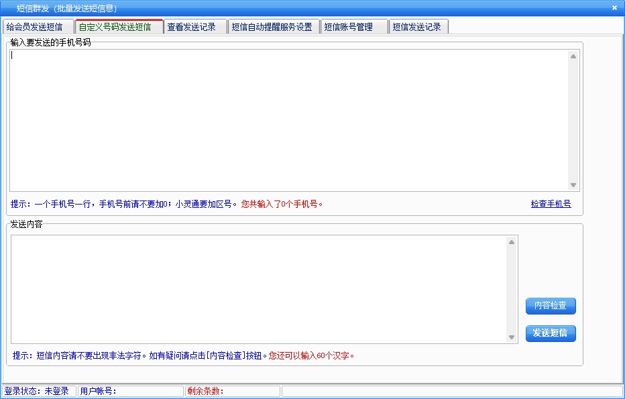Open the 短信账号管理 tab
Screen dimensions: 625x399
[x=349, y=27]
